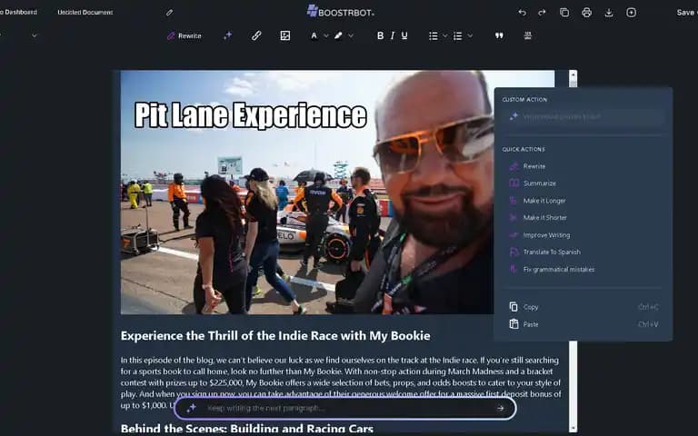
Task: Click the add new document plus icon
Action: (x=632, y=13)
